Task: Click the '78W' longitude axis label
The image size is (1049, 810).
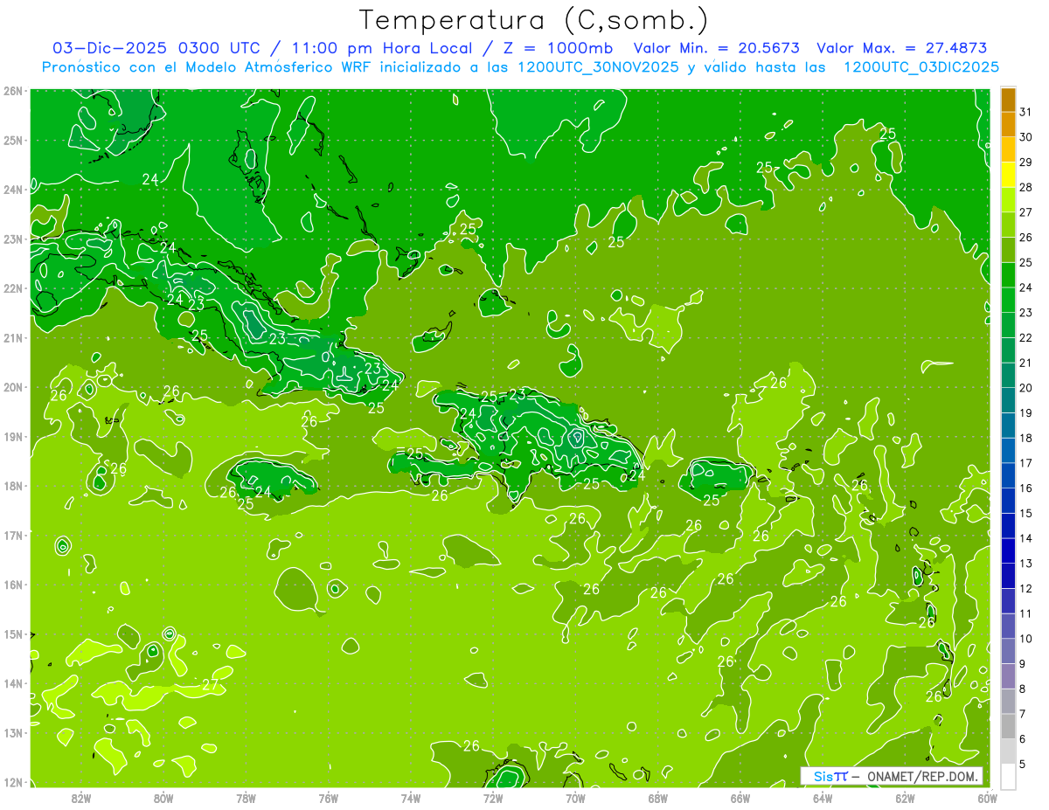Action: click(246, 798)
